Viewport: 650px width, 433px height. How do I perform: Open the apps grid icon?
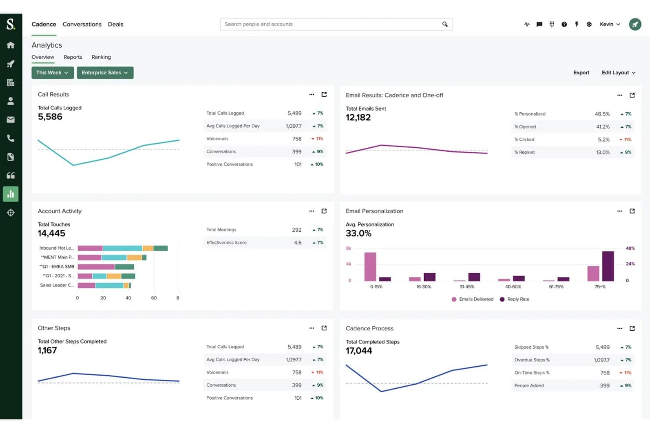[552, 25]
